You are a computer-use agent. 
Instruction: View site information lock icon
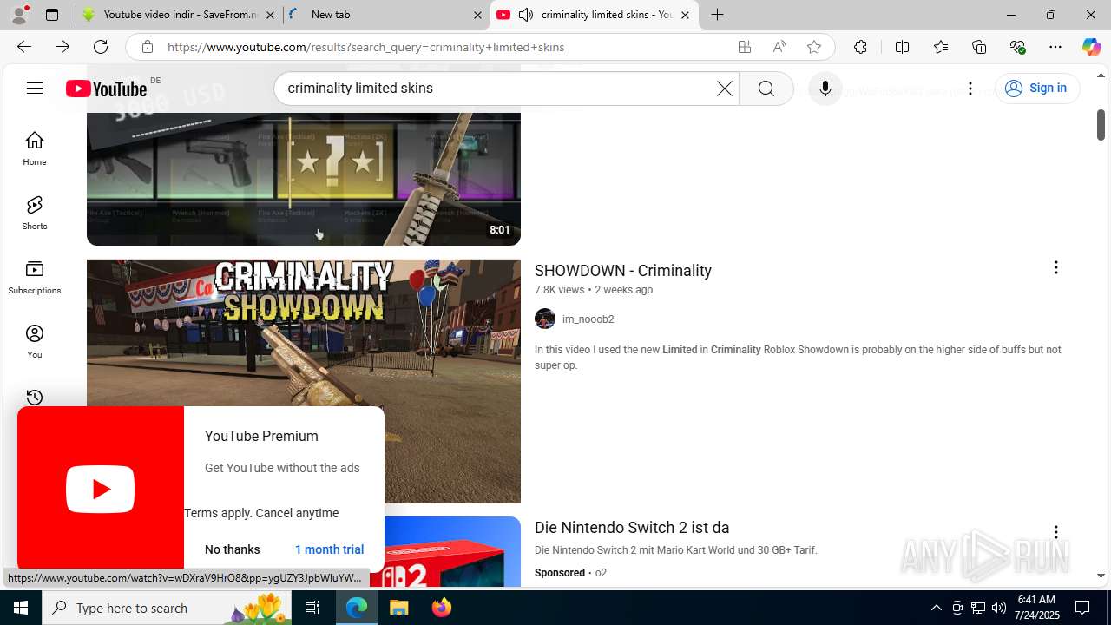click(148, 47)
